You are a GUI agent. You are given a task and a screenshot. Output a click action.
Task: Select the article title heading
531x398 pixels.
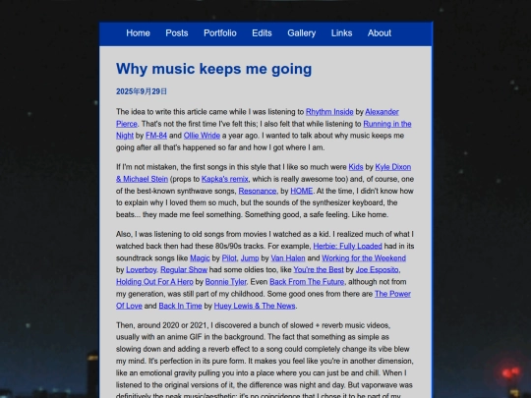[x=213, y=69]
